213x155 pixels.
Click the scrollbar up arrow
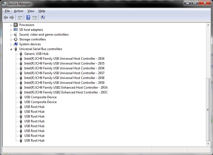pos(208,25)
